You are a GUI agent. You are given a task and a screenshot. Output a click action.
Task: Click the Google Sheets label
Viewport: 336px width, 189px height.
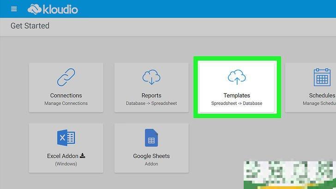click(x=151, y=156)
